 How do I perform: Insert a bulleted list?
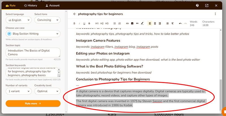[115, 23]
